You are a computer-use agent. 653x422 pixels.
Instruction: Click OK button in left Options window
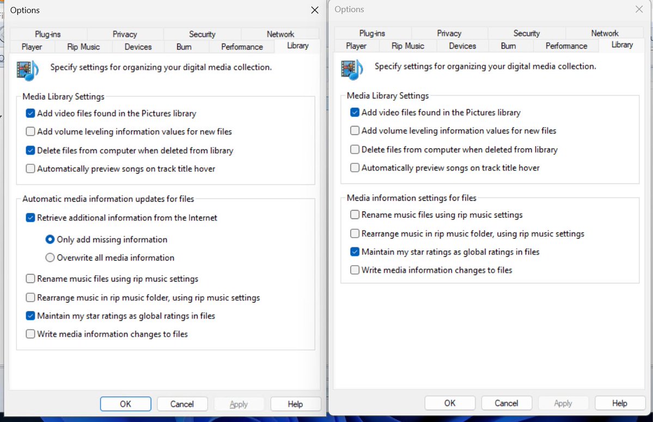click(x=125, y=403)
